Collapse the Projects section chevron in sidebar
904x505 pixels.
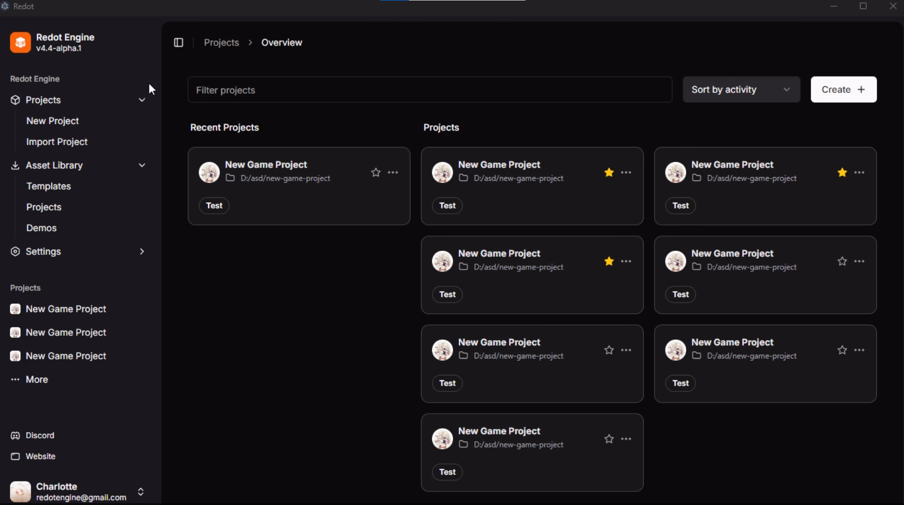click(142, 100)
